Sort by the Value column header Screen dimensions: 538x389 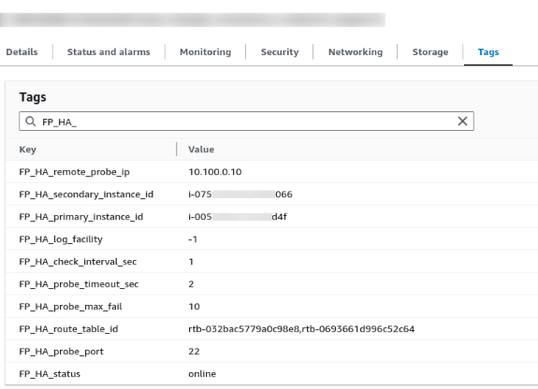click(201, 150)
